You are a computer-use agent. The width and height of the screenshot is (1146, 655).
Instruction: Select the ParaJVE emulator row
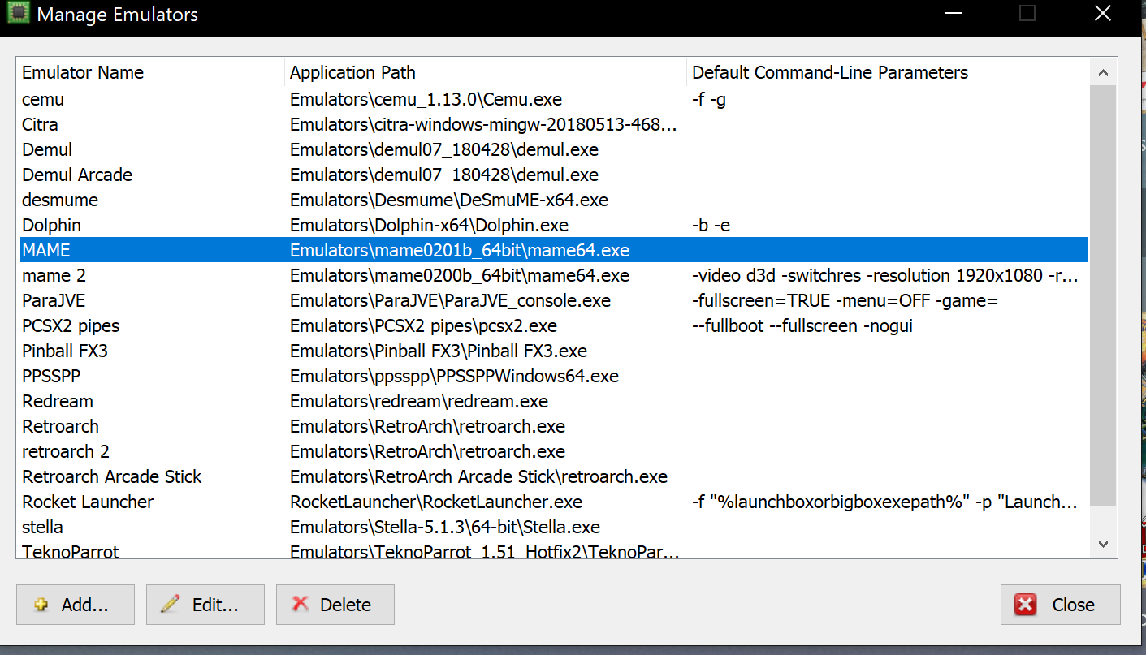(x=554, y=300)
